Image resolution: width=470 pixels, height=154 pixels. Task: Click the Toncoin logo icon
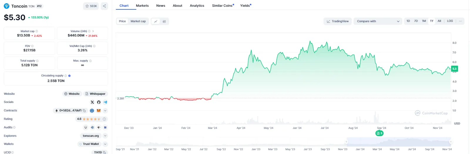click(6, 6)
